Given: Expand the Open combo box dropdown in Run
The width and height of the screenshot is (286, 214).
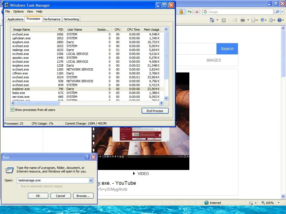Looking at the screenshot, I should pos(91,180).
